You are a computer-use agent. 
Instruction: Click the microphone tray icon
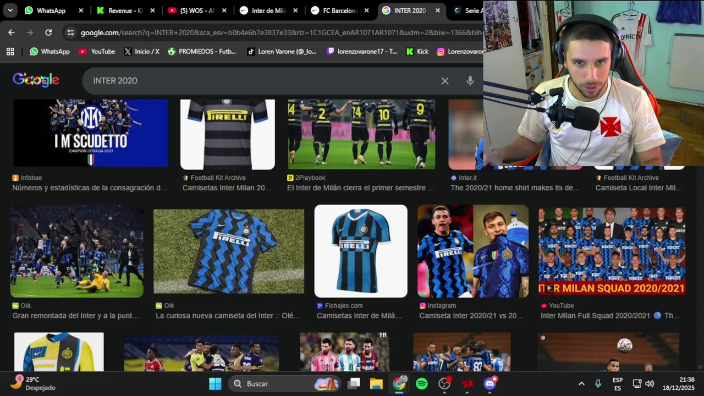tap(598, 383)
